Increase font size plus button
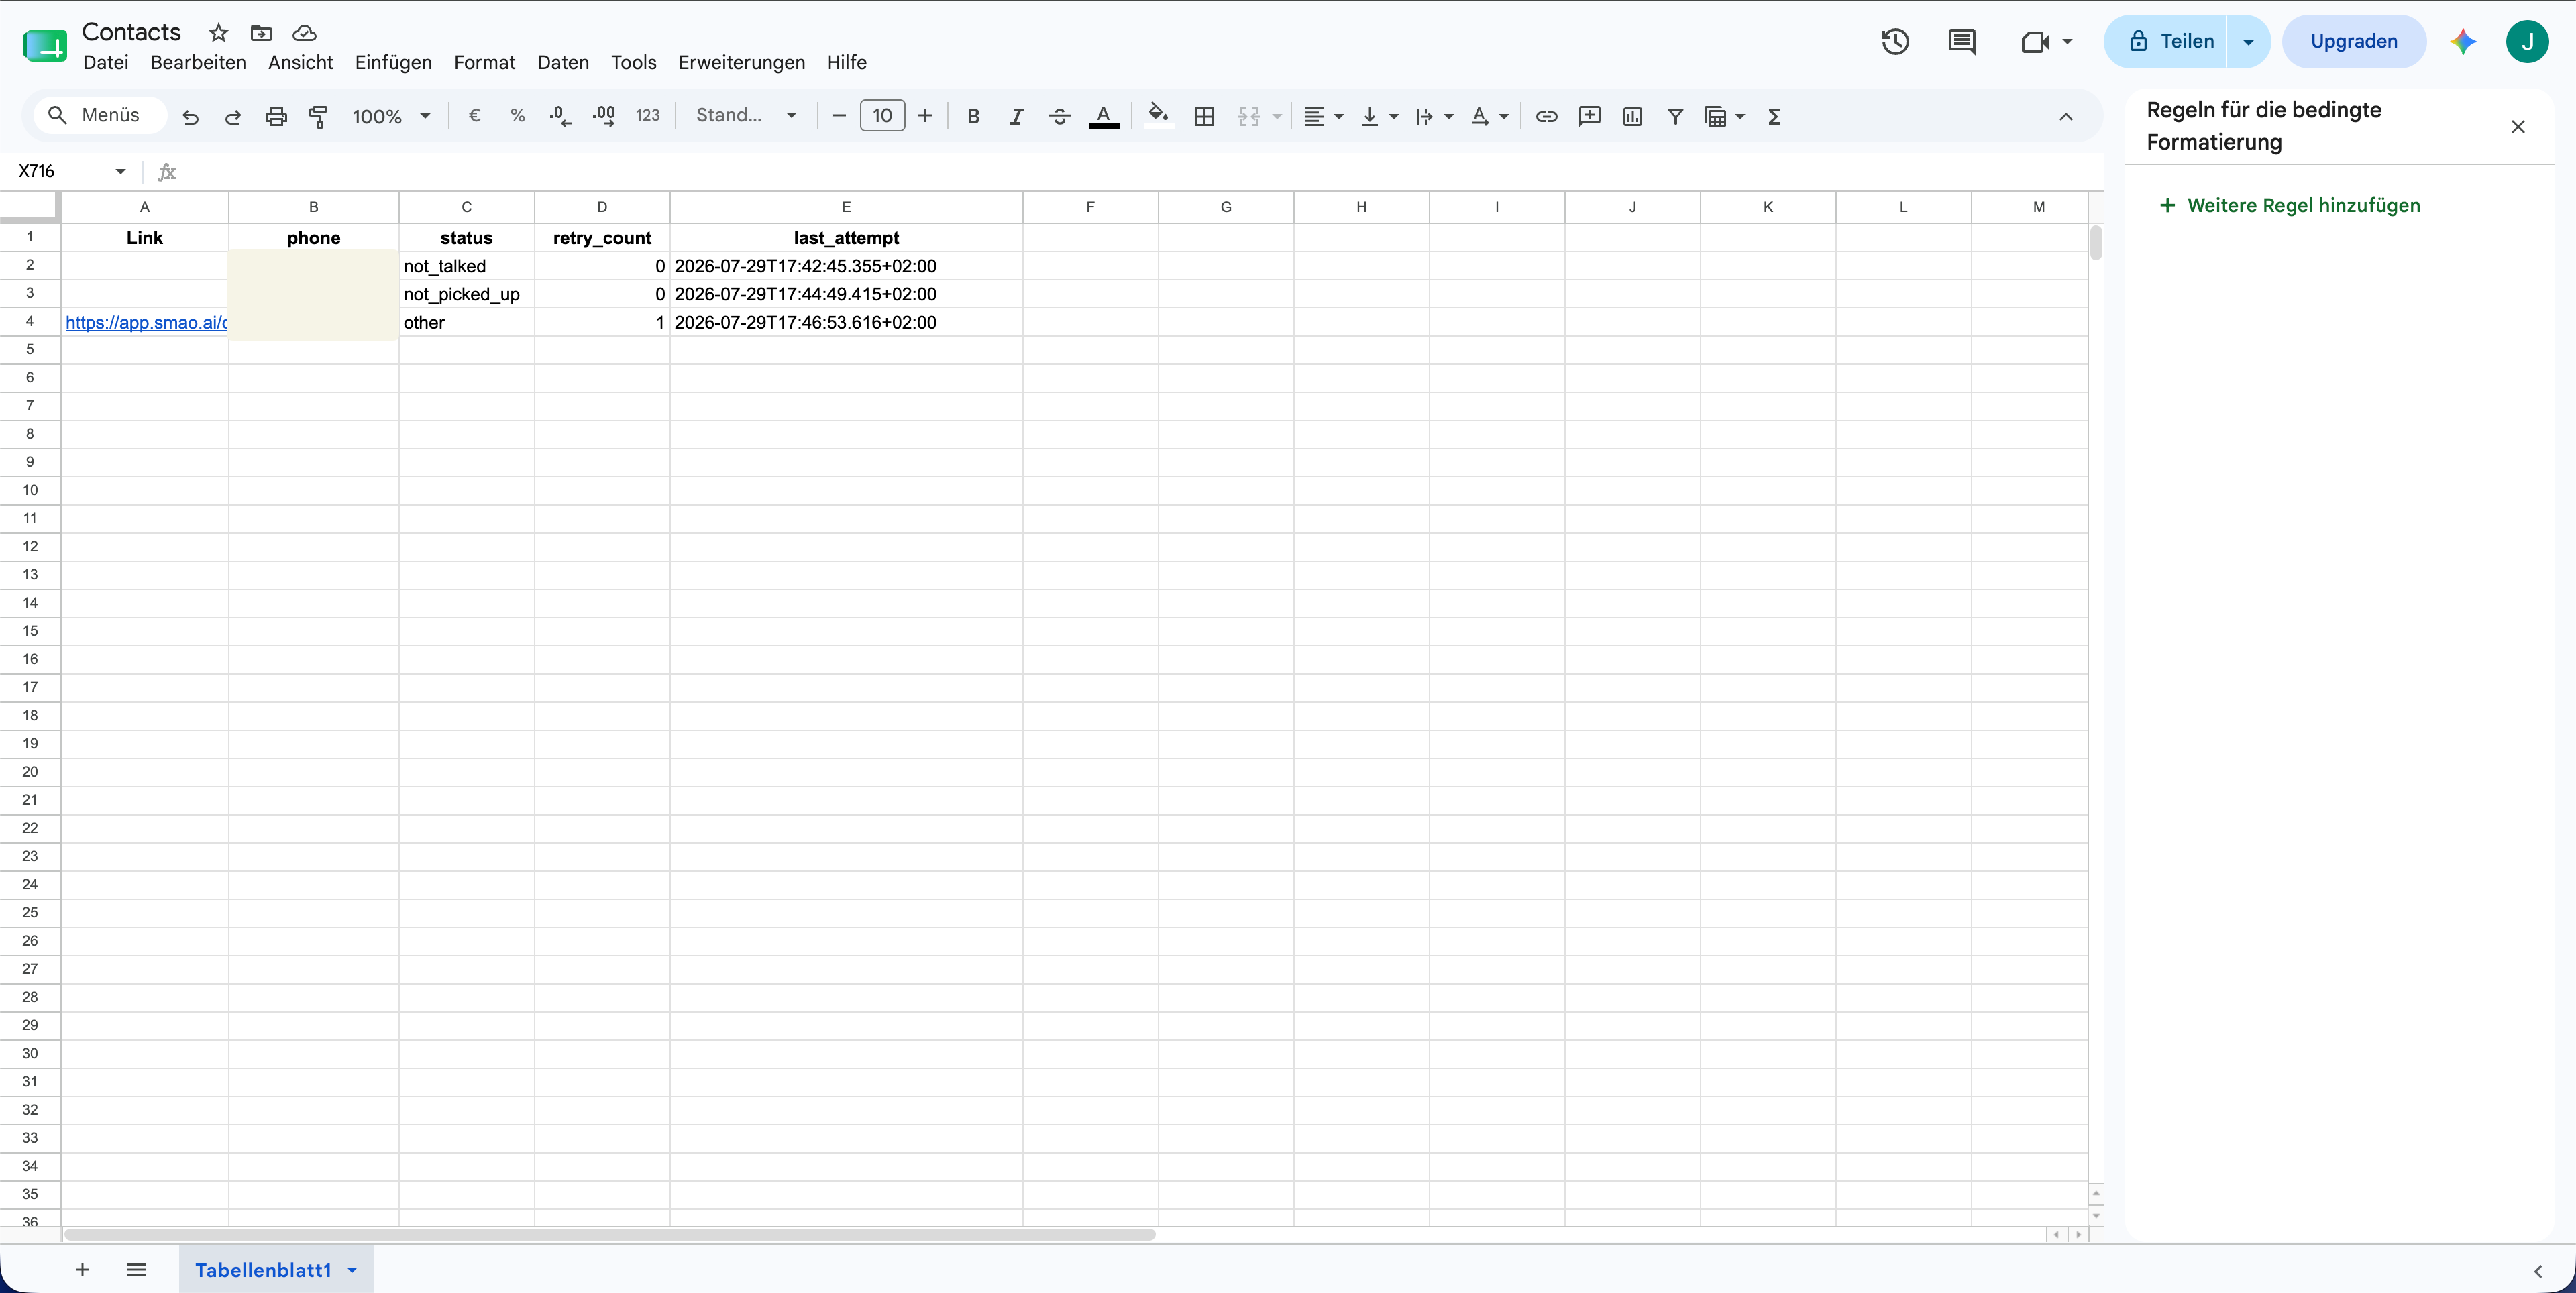The height and width of the screenshot is (1293, 2576). (x=925, y=116)
